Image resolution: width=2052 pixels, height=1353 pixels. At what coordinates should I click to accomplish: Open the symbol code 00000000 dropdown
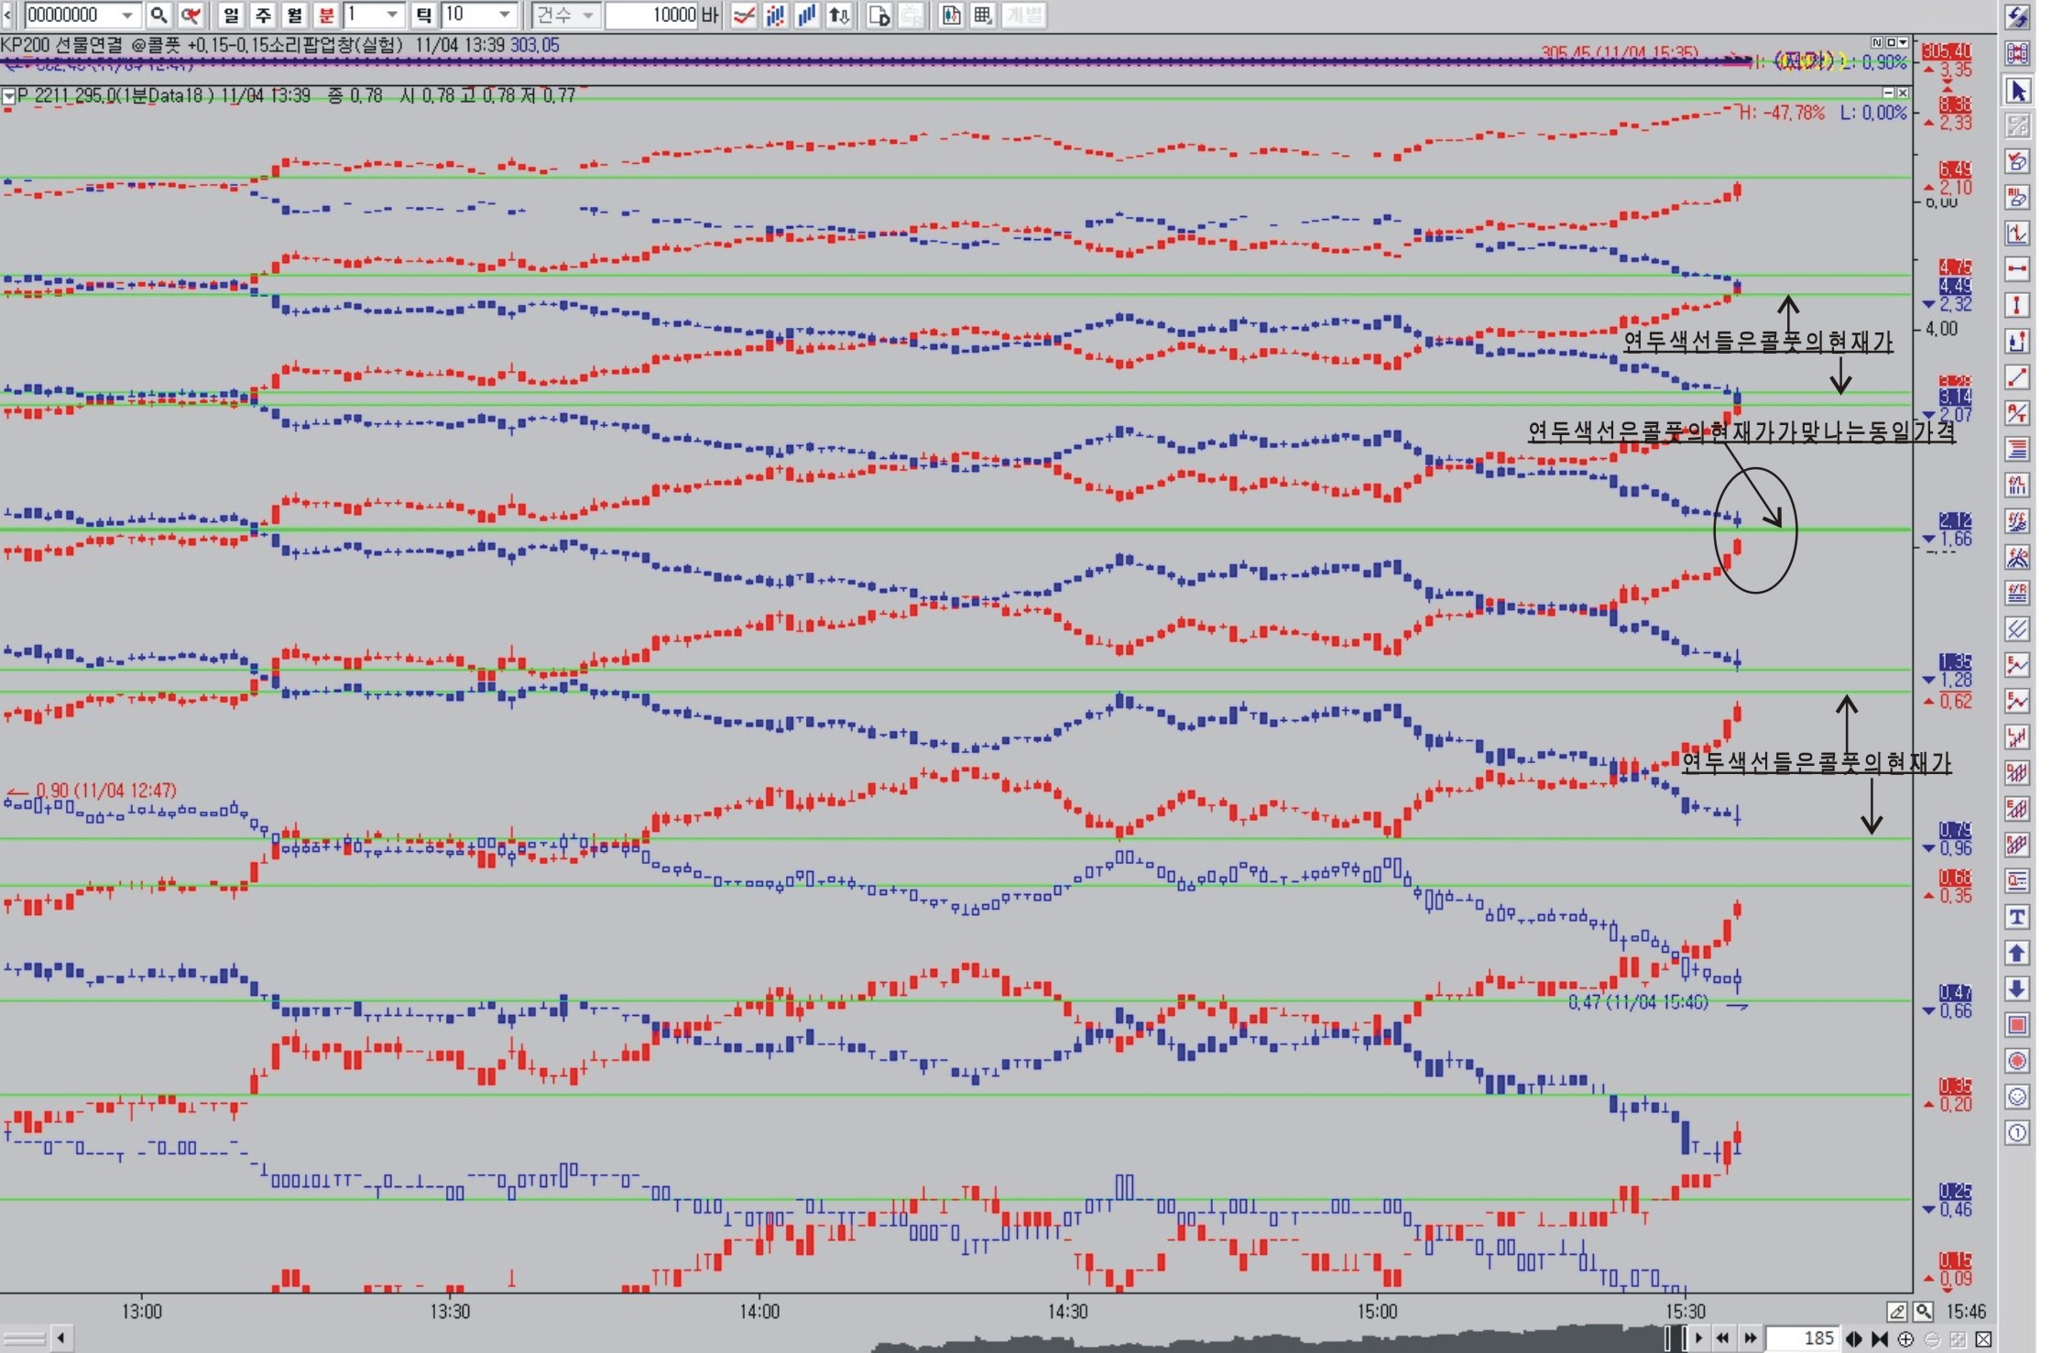pyautogui.click(x=127, y=15)
